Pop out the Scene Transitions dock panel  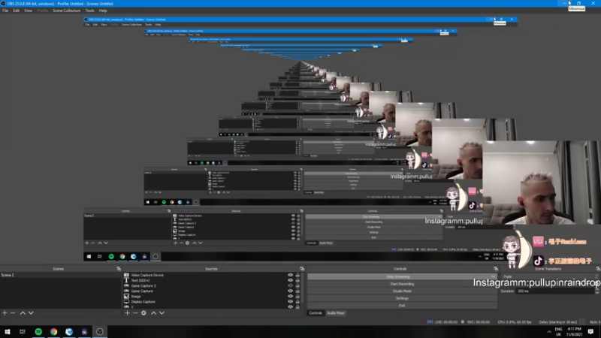598,269
